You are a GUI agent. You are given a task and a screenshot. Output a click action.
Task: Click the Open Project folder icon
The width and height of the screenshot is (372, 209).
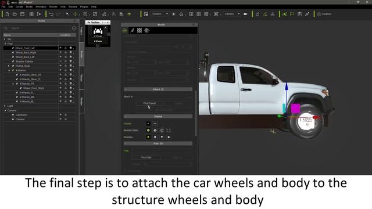15,14
